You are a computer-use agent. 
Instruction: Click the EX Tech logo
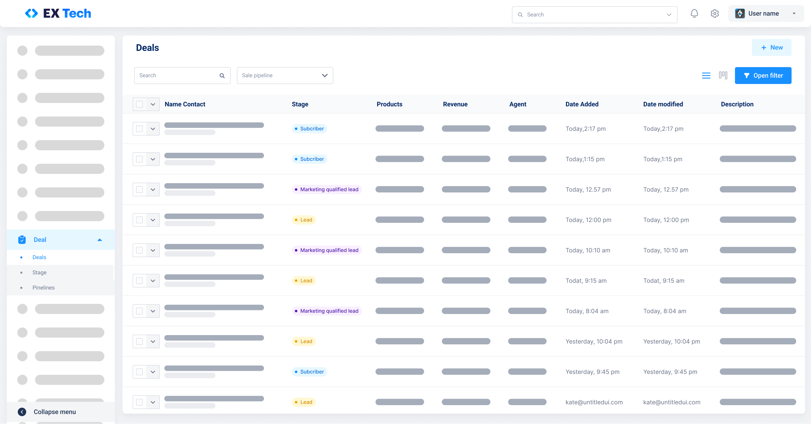[58, 13]
